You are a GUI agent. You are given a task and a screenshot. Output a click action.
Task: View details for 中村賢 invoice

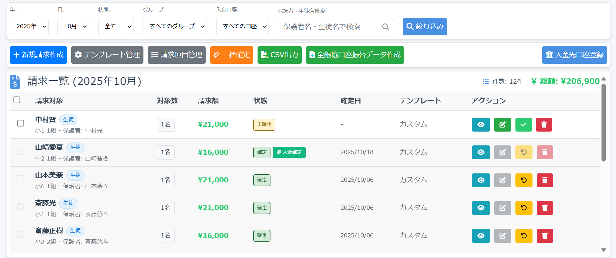coord(481,124)
